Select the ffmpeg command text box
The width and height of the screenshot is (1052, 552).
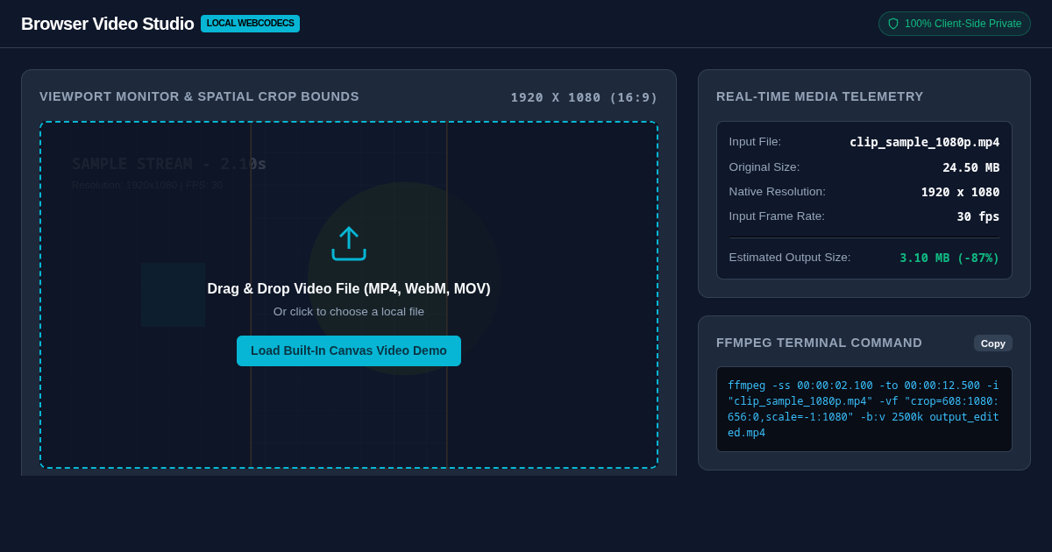tap(864, 409)
